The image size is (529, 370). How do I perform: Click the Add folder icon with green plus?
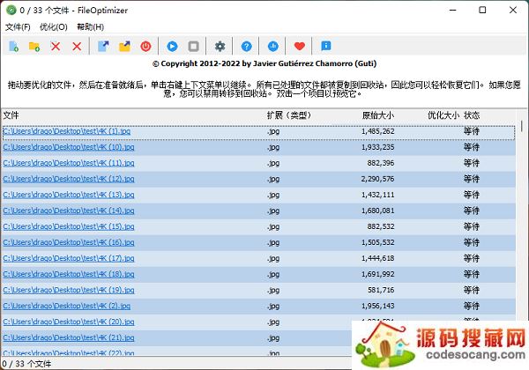[34, 46]
